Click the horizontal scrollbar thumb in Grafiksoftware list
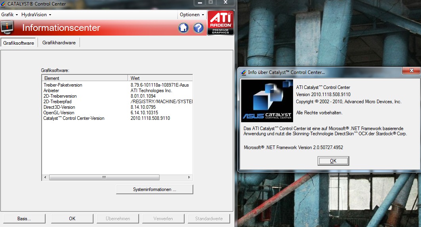The height and width of the screenshot is (227, 421). (104, 177)
